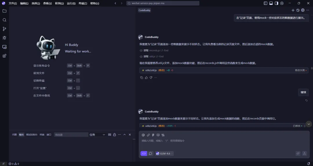Click remote window indicator in status bar

3,164
